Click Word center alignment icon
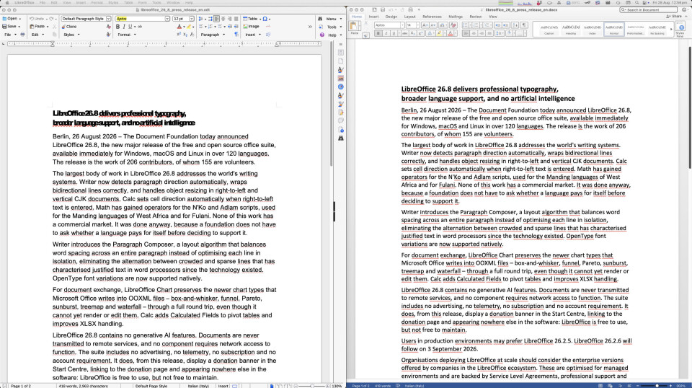 click(x=474, y=33)
